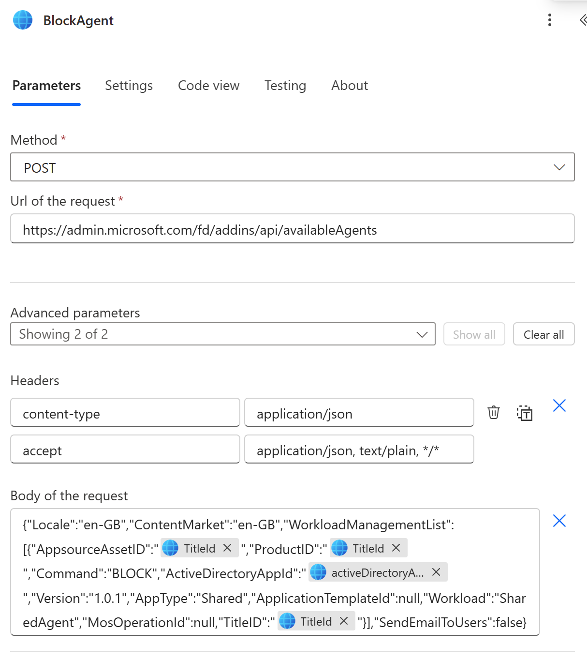
Task: Switch to the Settings tab
Action: pos(129,86)
